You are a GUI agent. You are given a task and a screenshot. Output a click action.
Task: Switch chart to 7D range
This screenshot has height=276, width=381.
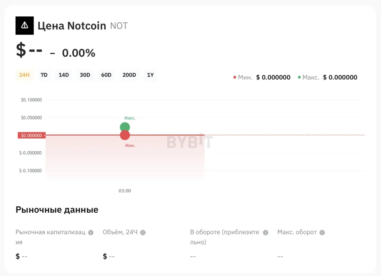point(44,75)
